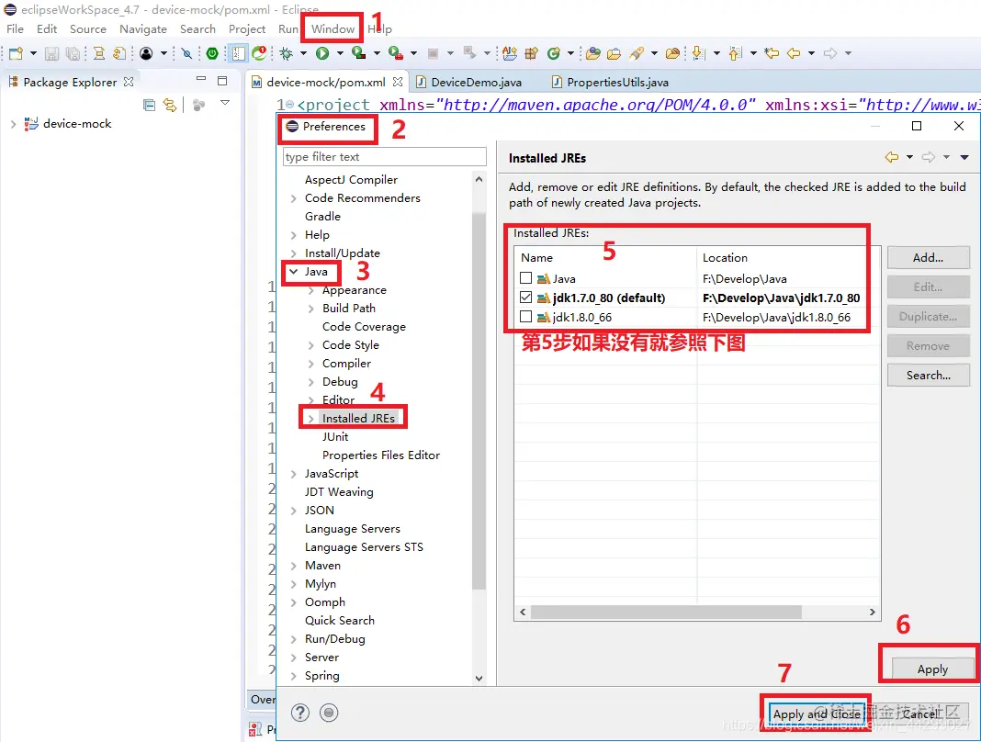Screen dimensions: 981x742
Task: Click the Open Type toolbar icon
Action: (x=593, y=53)
